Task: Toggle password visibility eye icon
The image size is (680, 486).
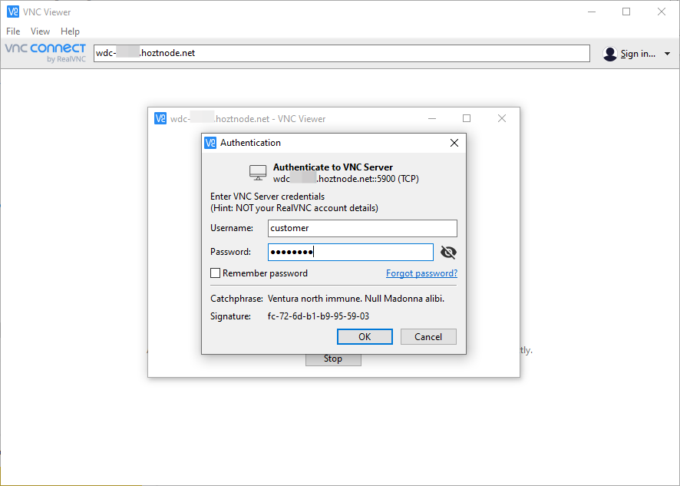Action: pyautogui.click(x=448, y=252)
